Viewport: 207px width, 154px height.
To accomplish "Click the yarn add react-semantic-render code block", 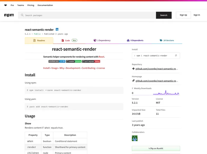I will pyautogui.click(x=74, y=106).
